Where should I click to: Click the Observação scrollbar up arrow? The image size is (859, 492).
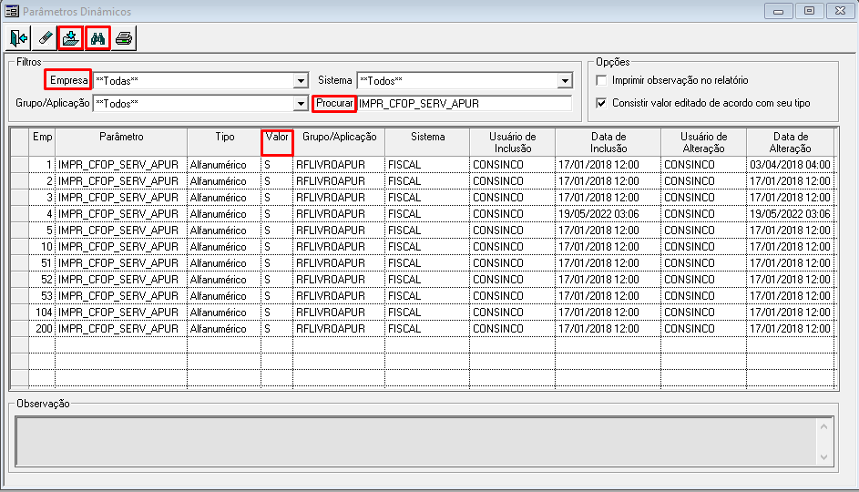click(824, 426)
